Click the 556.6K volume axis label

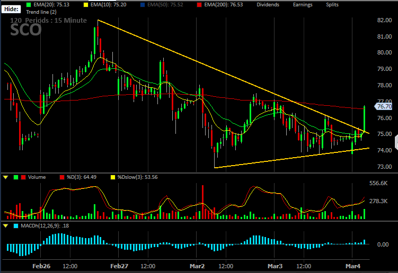click(x=378, y=183)
